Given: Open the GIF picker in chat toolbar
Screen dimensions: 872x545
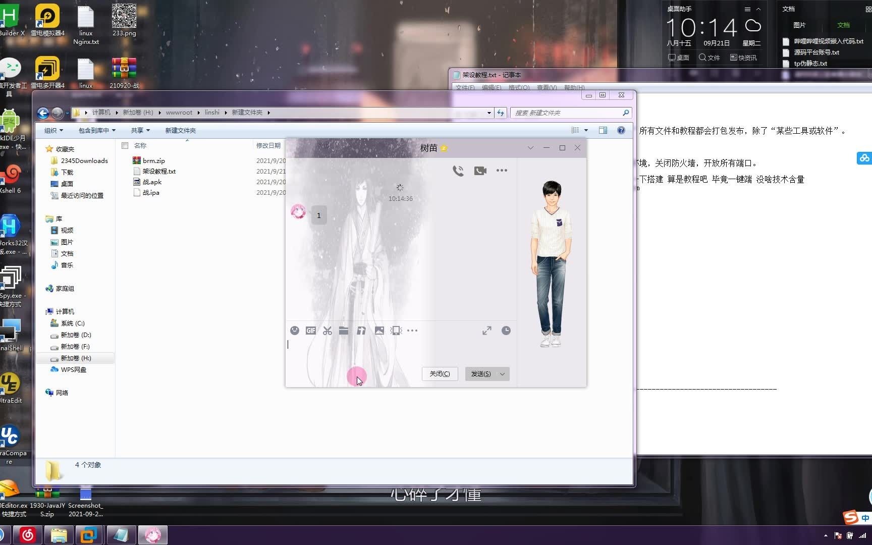Looking at the screenshot, I should [x=311, y=331].
